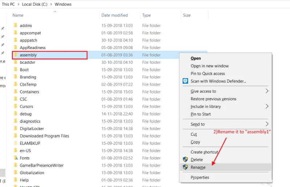Select the GameBarPresenceWriter name text
The width and height of the screenshot is (290, 187).
42,165
